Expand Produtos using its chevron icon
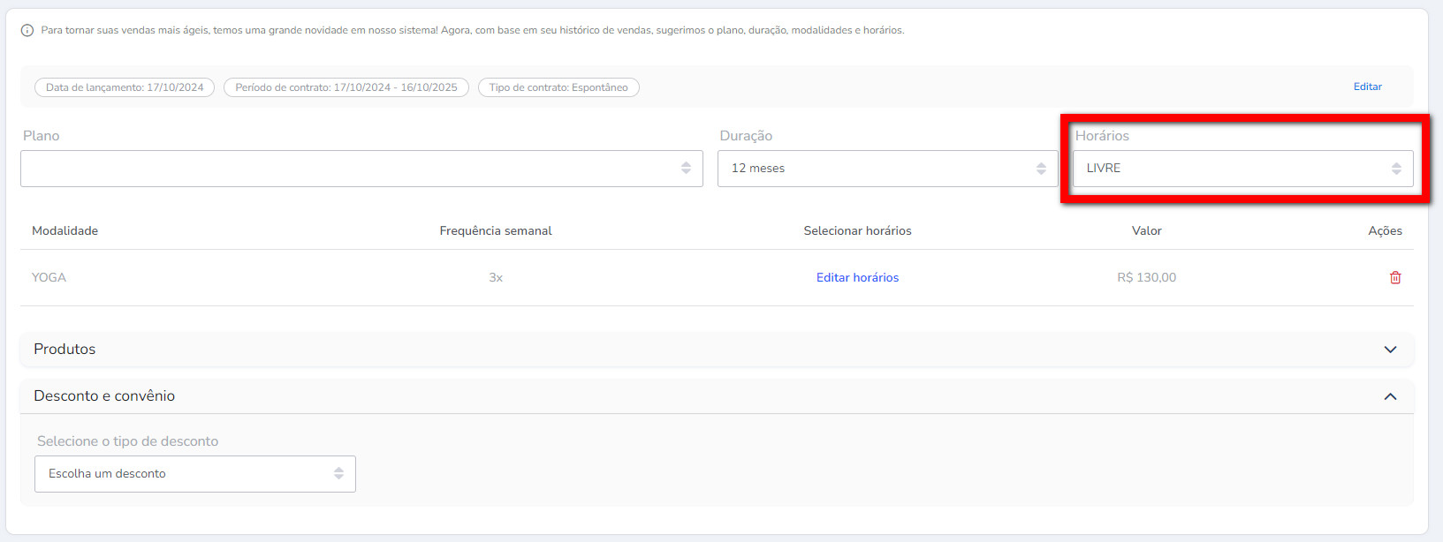 (1390, 350)
